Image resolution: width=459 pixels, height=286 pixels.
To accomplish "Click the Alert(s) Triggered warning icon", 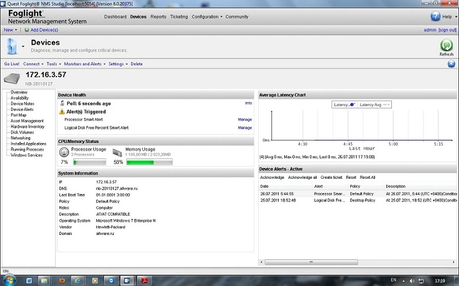I will coord(62,112).
